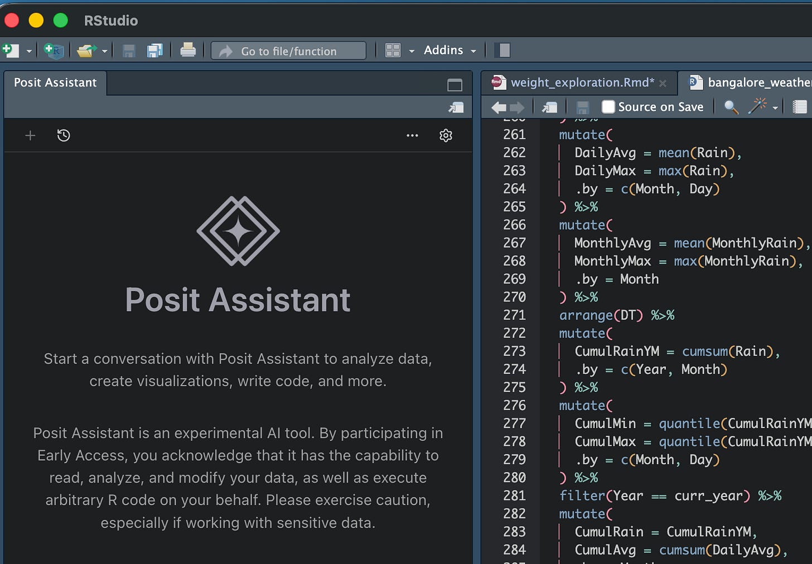Toggle the sidebar icon next to Addins

(x=502, y=51)
